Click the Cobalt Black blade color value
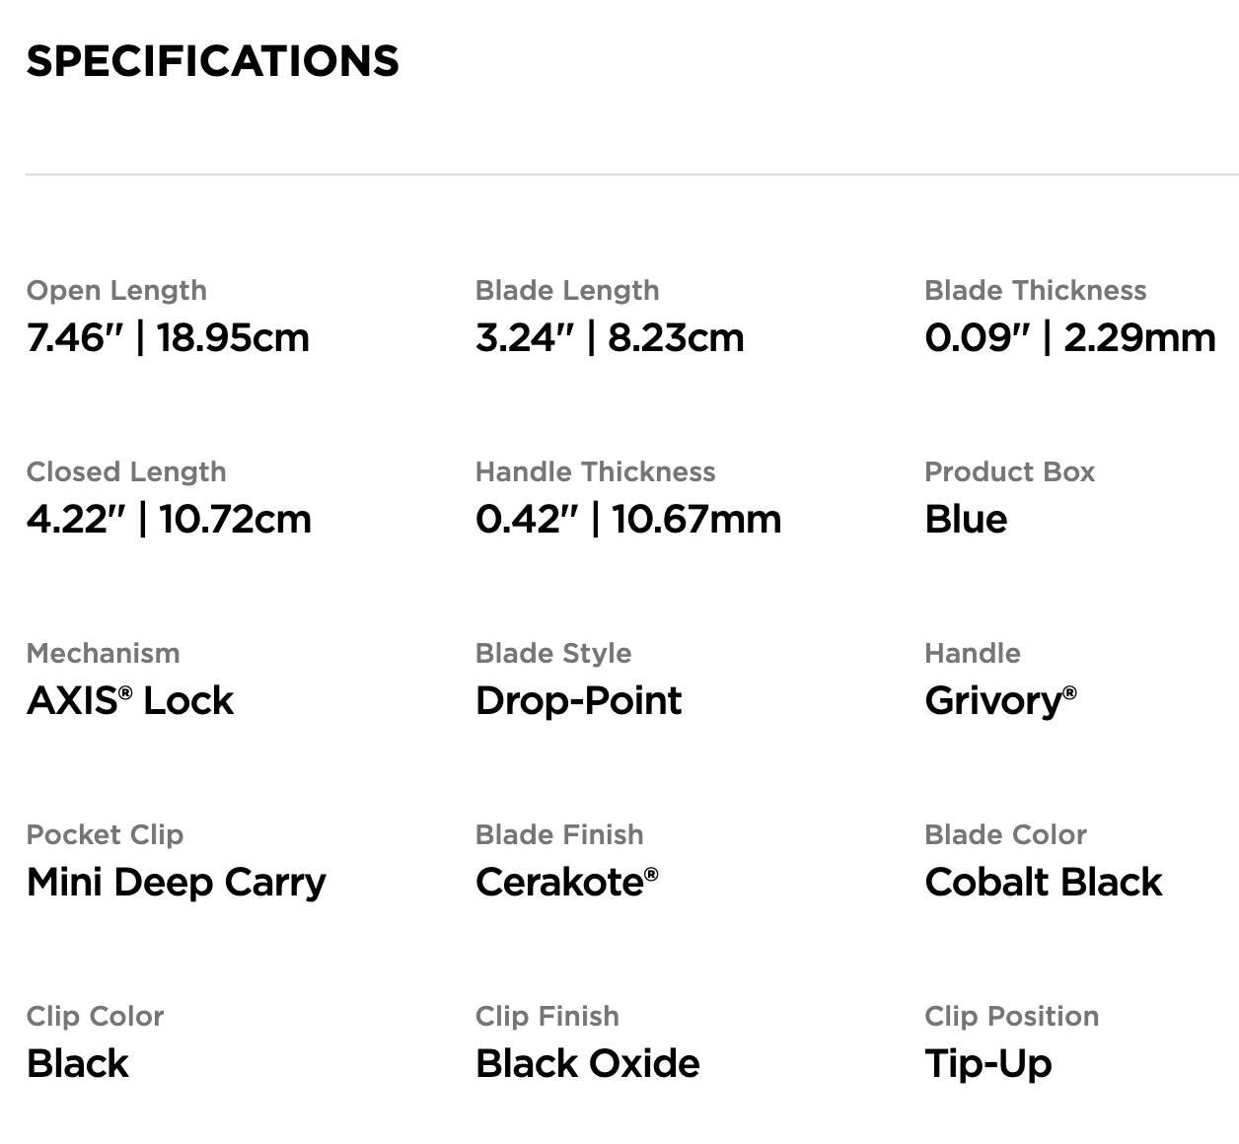1239x1144 pixels. coord(1044,883)
